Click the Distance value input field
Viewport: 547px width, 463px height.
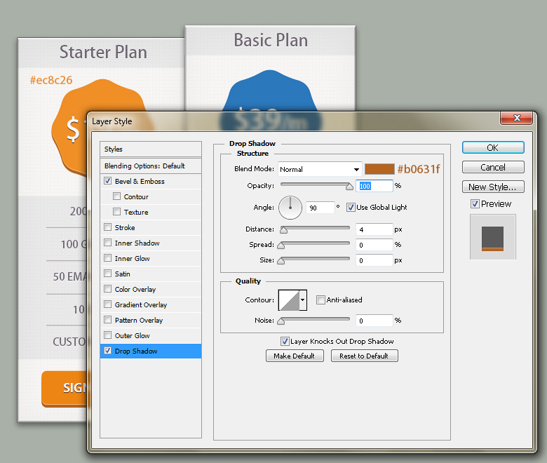point(374,229)
